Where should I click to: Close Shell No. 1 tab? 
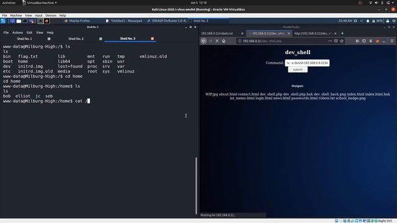[x=49, y=38]
